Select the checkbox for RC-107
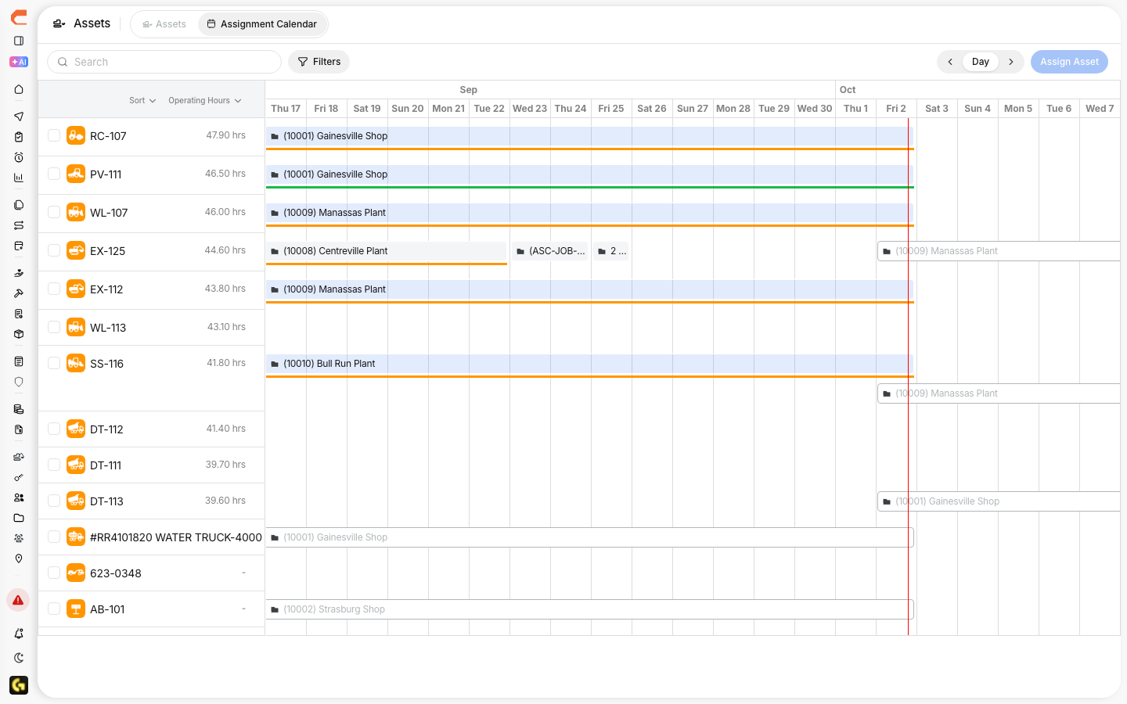This screenshot has width=1127, height=704. [x=54, y=135]
